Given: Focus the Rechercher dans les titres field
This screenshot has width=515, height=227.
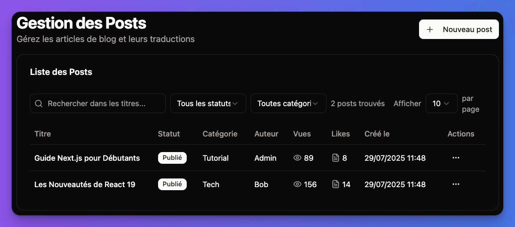Looking at the screenshot, I should tap(102, 104).
